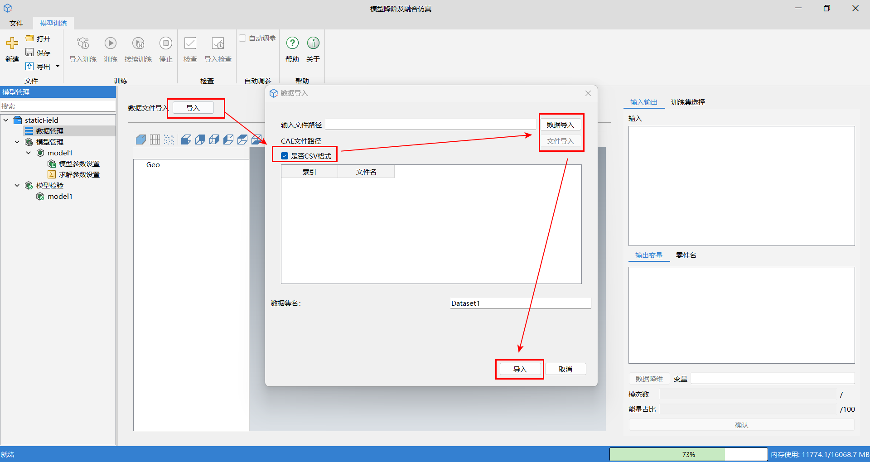Click the 数据集名 Dataset1 input field
This screenshot has width=870, height=462.
pos(521,303)
